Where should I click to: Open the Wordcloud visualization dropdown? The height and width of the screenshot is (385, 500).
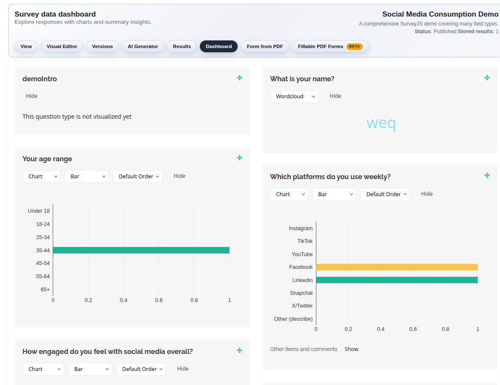[294, 97]
